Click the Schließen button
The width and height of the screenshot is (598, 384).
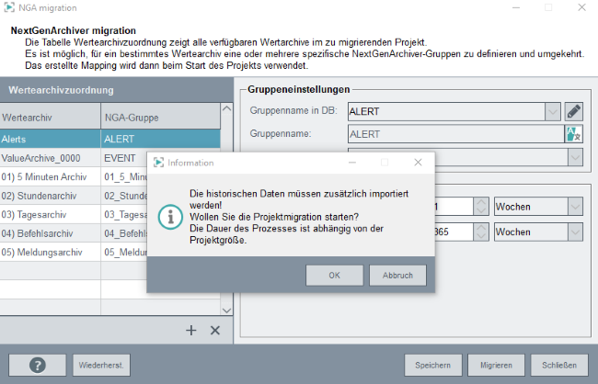[559, 365]
